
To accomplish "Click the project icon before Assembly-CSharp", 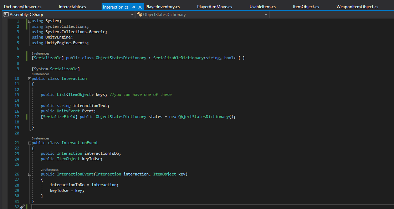I will pyautogui.click(x=5, y=14).
